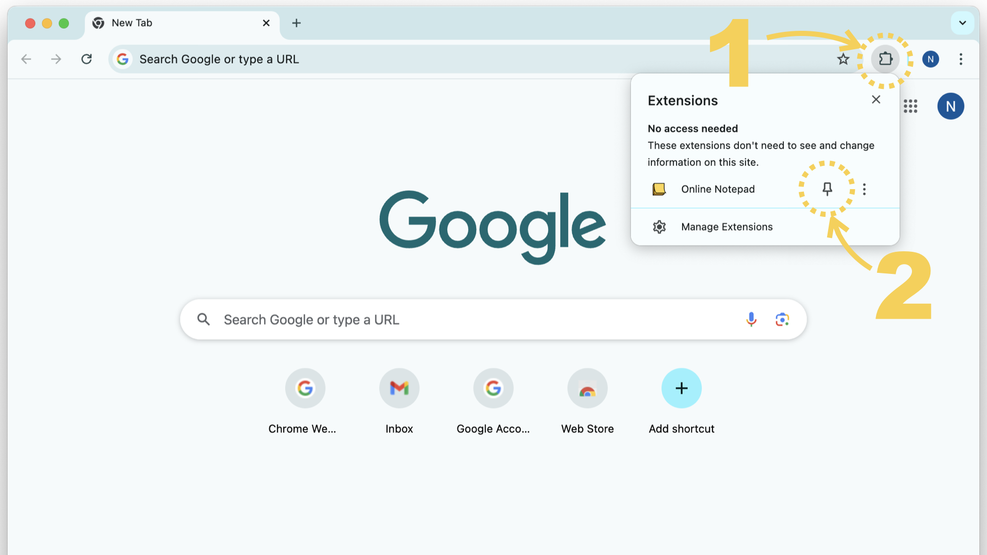Click the Chrome menu three-dot icon
The width and height of the screenshot is (987, 555).
tap(961, 59)
